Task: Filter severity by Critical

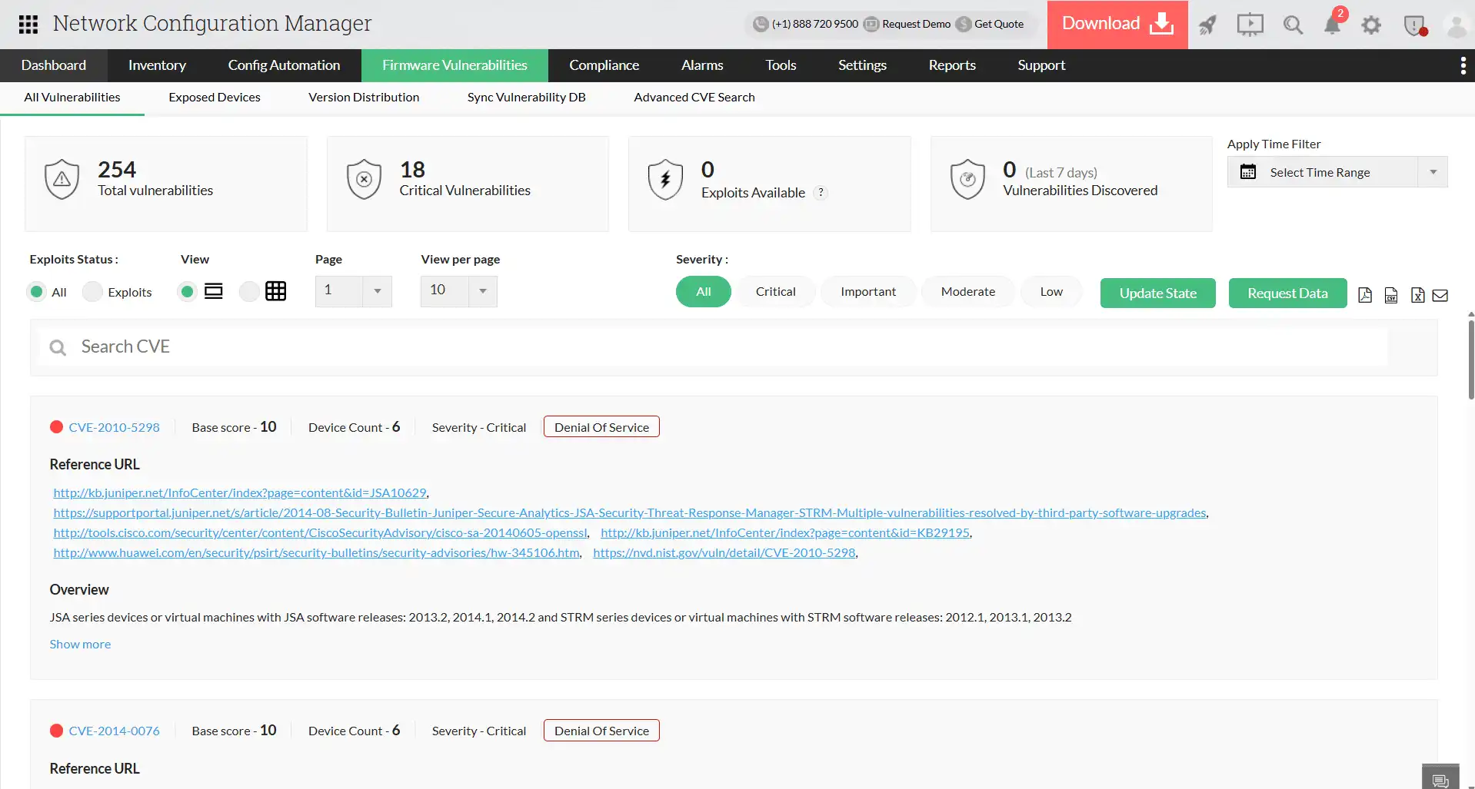Action: 775,292
